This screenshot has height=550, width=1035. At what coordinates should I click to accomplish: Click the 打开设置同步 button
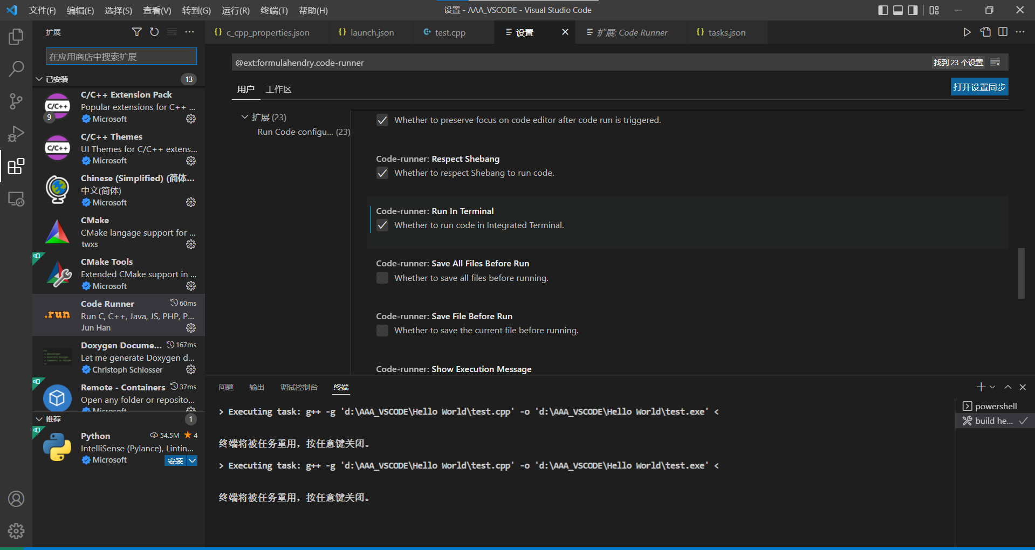click(979, 86)
